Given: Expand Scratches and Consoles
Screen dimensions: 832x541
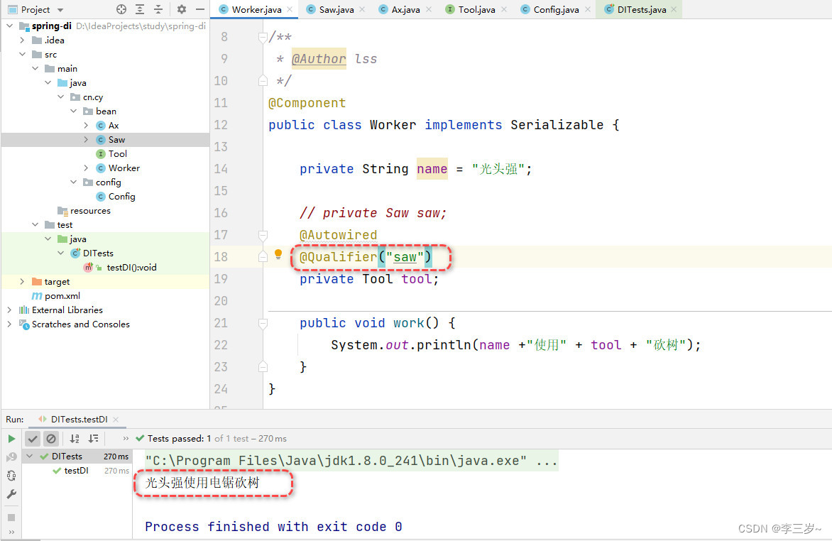Looking at the screenshot, I should tap(9, 324).
